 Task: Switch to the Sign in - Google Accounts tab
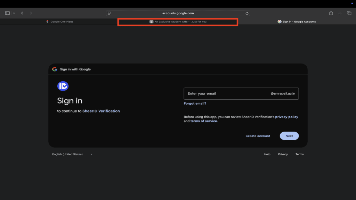297,21
